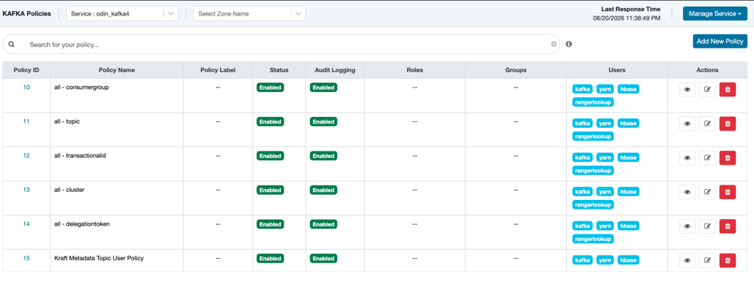Click yarn user tag in all - transactionalid row
This screenshot has height=286, width=754.
[605, 157]
